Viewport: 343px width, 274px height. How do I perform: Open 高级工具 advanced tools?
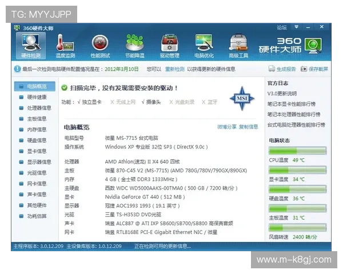pyautogui.click(x=238, y=46)
